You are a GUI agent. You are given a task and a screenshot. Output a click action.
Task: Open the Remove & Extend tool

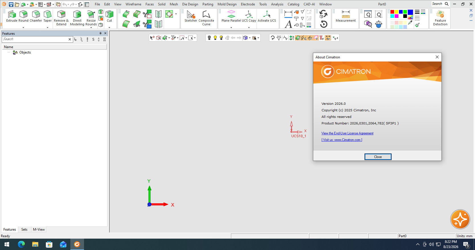[x=61, y=18]
